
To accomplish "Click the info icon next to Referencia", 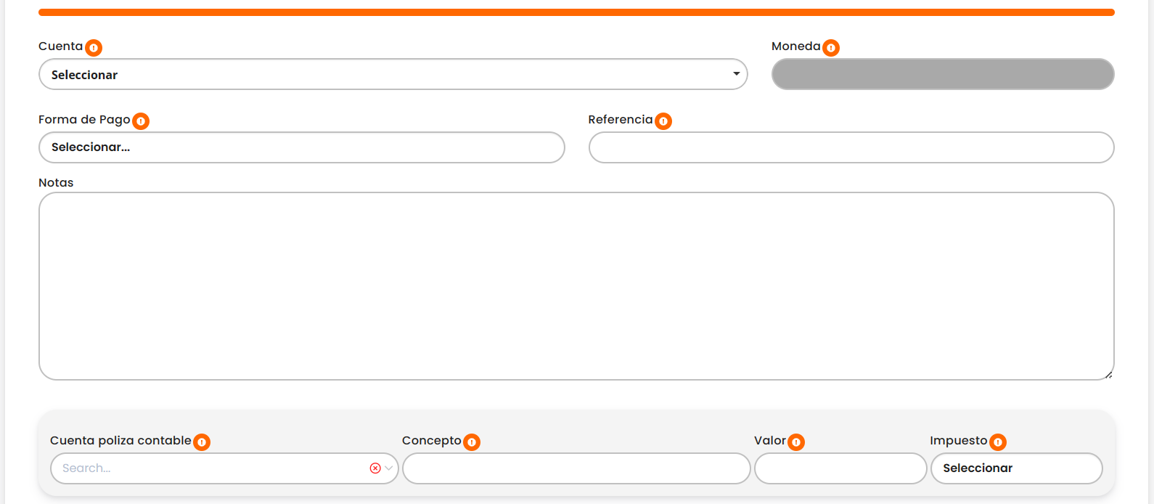I will pyautogui.click(x=663, y=121).
